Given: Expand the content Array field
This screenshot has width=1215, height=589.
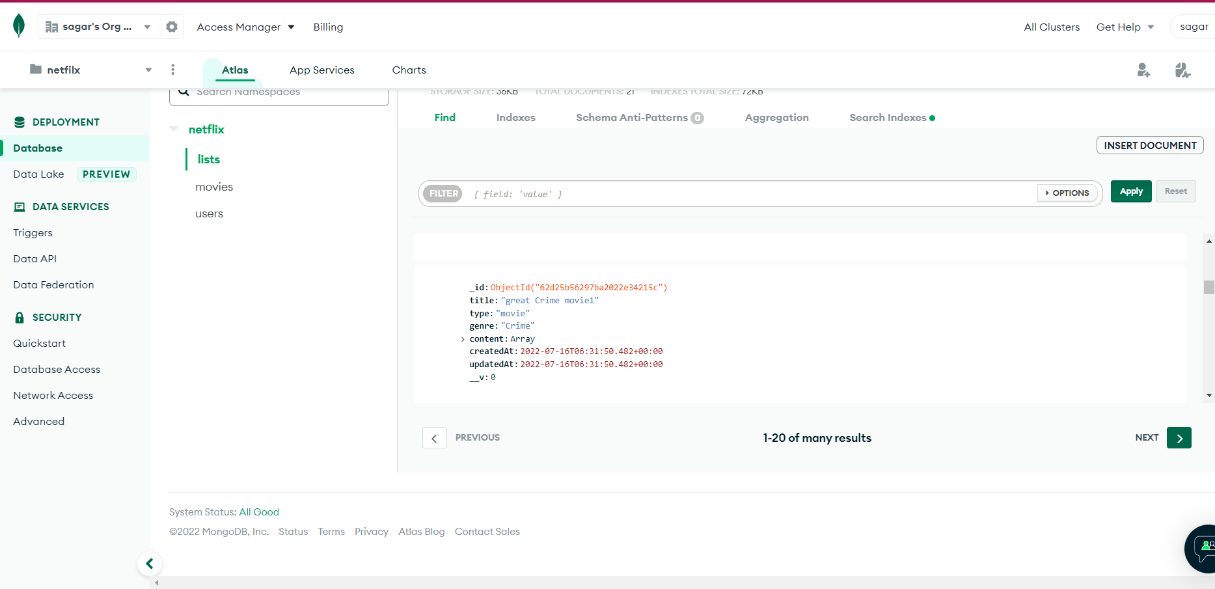Looking at the screenshot, I should (463, 339).
